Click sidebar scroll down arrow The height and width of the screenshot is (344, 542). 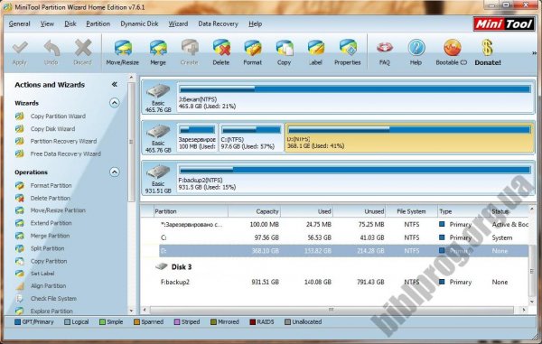(131, 311)
